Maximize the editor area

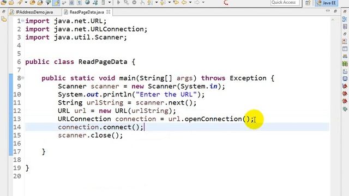[x=335, y=11]
